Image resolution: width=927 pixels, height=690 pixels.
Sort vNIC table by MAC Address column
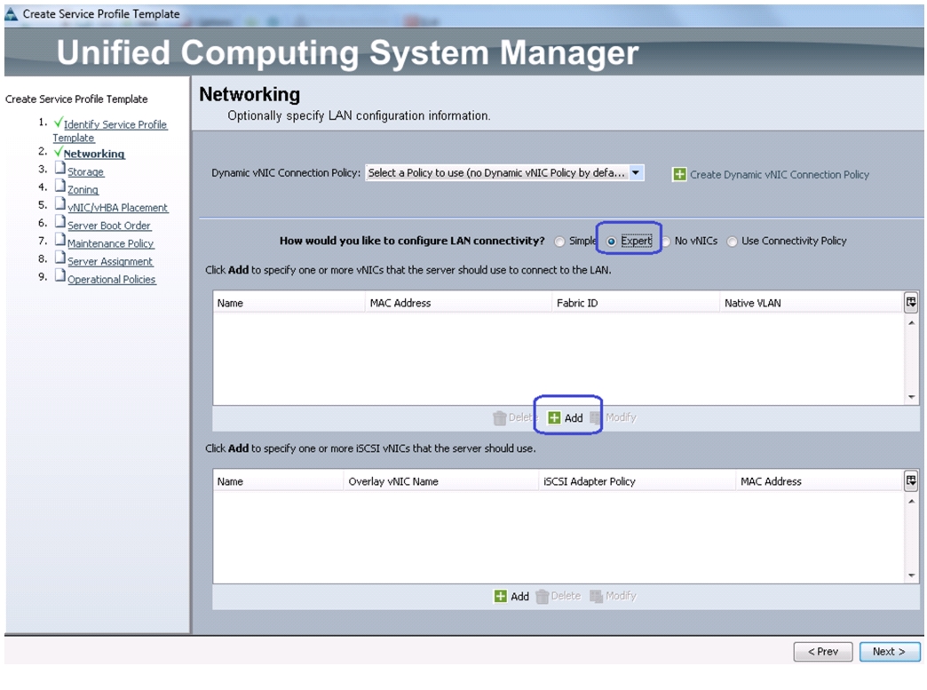[458, 303]
